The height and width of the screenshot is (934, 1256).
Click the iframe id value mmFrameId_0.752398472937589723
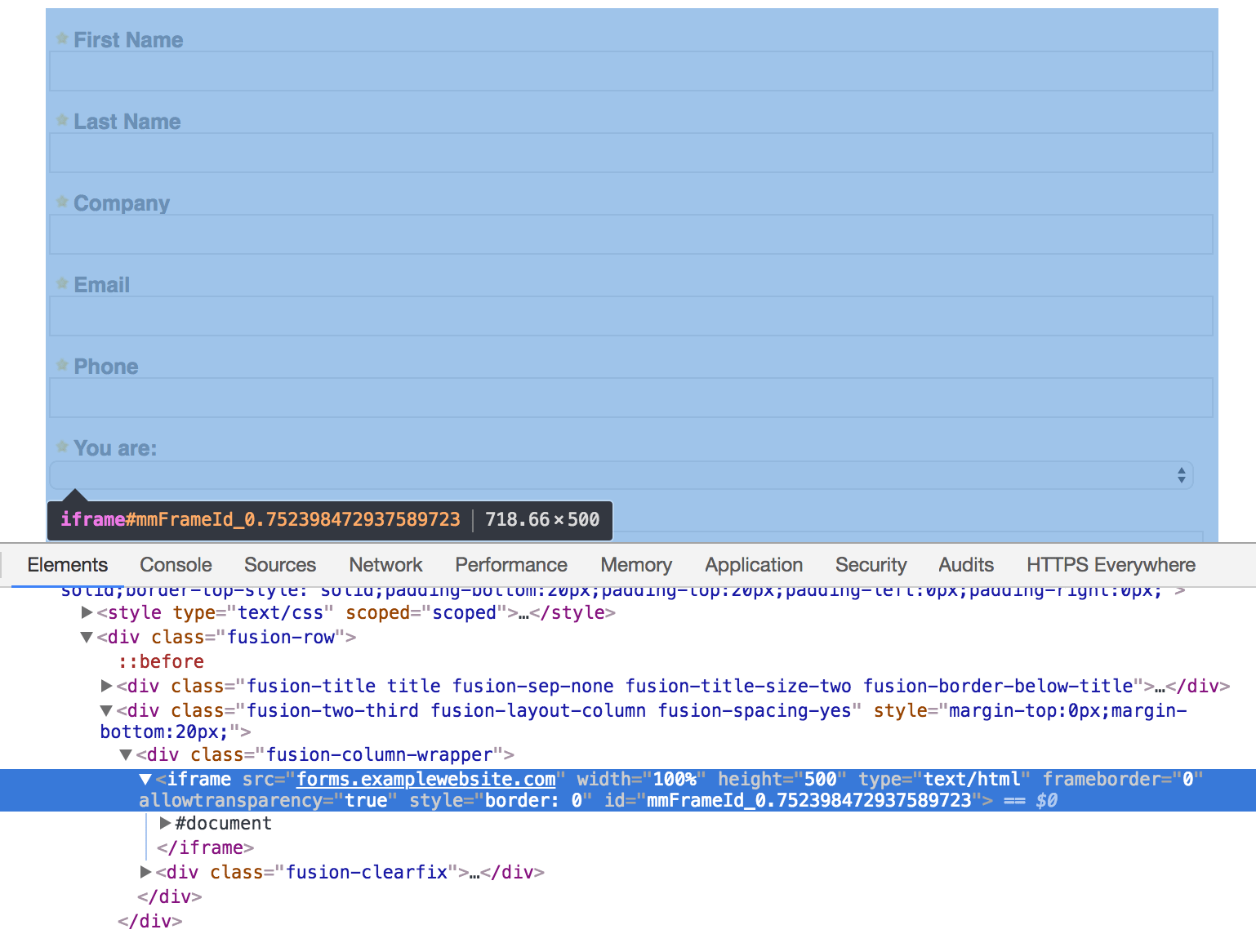(x=809, y=800)
